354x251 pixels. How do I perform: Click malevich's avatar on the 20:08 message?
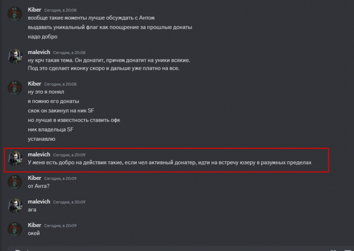[x=15, y=56]
